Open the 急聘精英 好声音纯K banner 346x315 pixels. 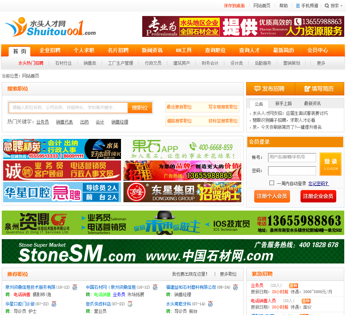pos(62,149)
